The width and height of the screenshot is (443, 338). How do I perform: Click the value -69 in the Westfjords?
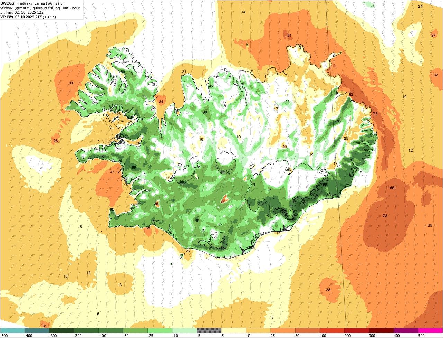point(122,72)
